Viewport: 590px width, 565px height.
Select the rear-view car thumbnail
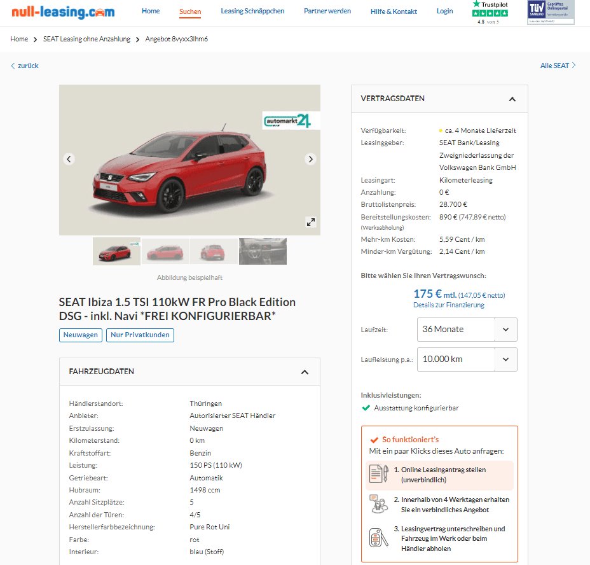[214, 251]
